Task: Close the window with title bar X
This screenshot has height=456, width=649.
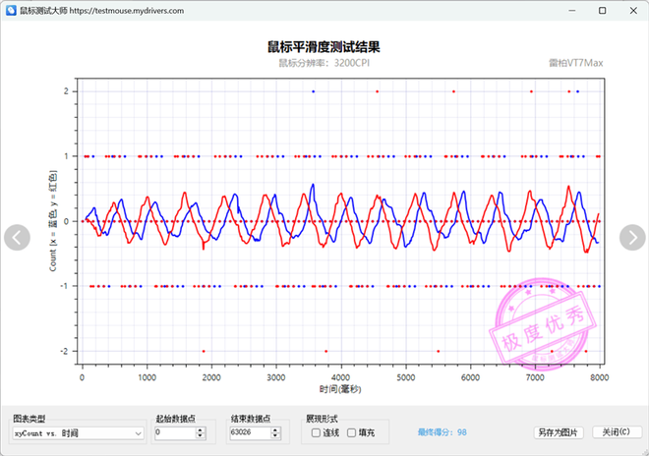Action: [x=627, y=10]
